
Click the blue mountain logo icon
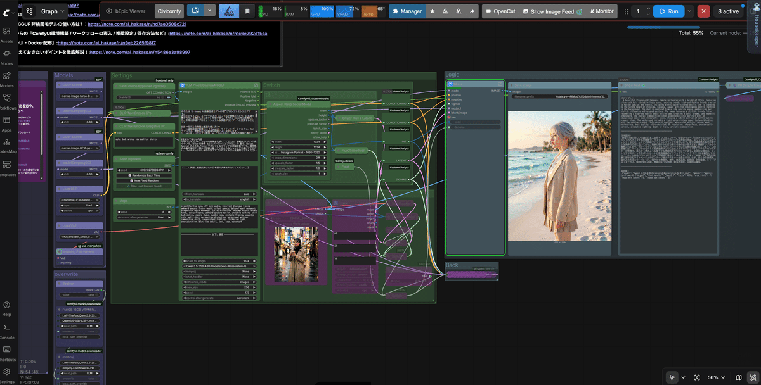click(x=229, y=11)
